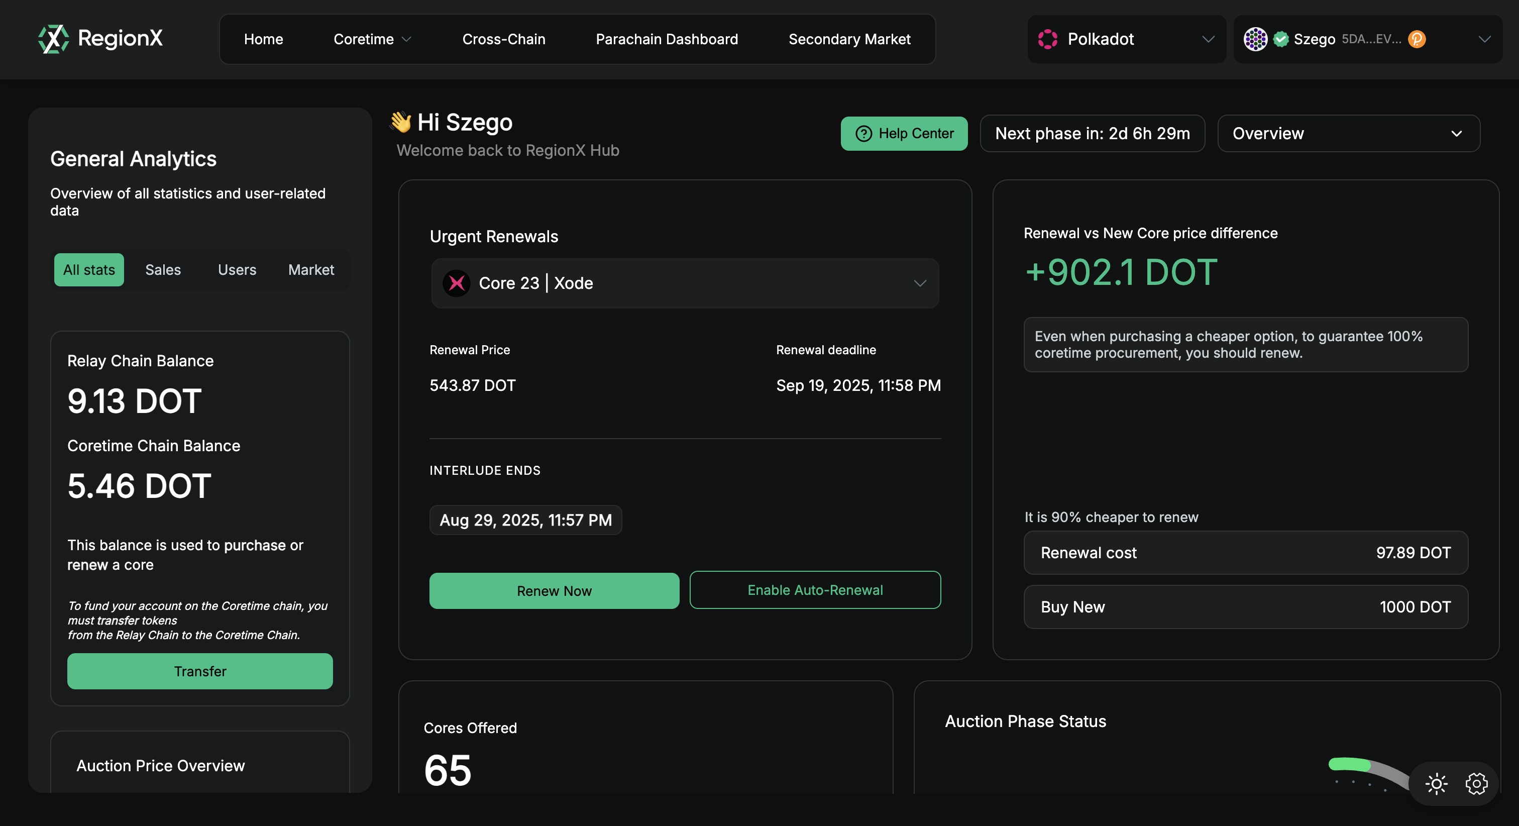
Task: Open settings via the gear icon
Action: coord(1476,783)
